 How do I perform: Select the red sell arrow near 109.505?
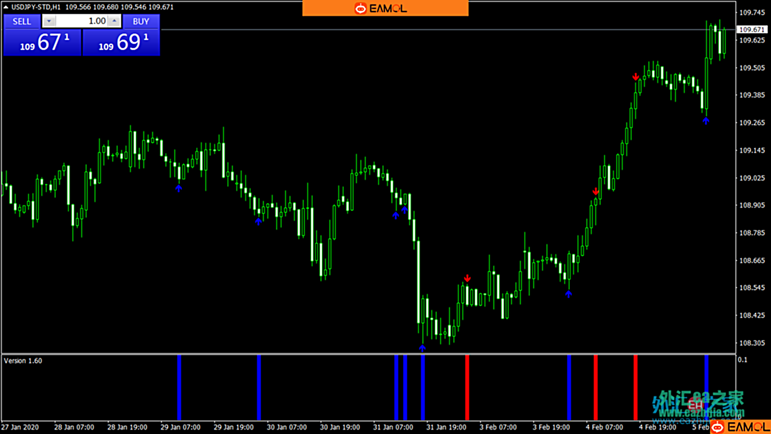636,77
